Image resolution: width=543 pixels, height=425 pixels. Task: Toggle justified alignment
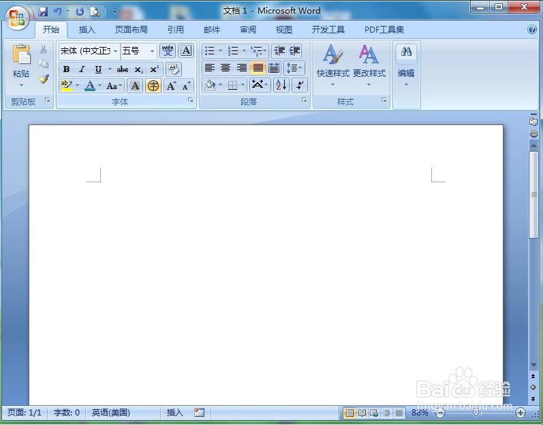(258, 68)
